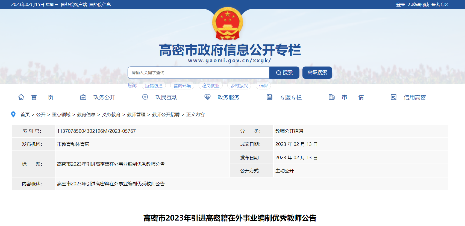Viewport: 465px width, 226px height.
Task: Click the 高密市政府信息公开专栏 site title
Action: click(x=230, y=50)
